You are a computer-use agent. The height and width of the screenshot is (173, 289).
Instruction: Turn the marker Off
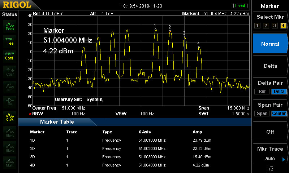270,132
